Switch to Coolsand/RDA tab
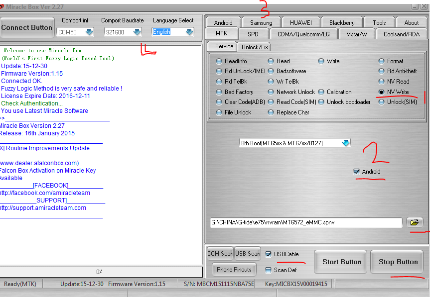This screenshot has height=297, width=430. [402, 34]
